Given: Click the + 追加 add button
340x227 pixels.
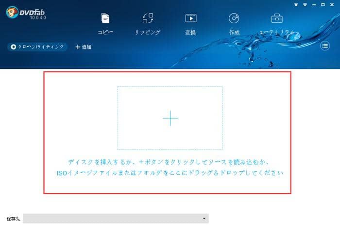Looking at the screenshot, I should point(83,47).
